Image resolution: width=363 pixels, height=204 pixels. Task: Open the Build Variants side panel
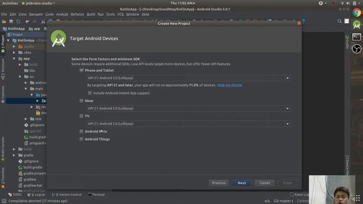(3, 148)
